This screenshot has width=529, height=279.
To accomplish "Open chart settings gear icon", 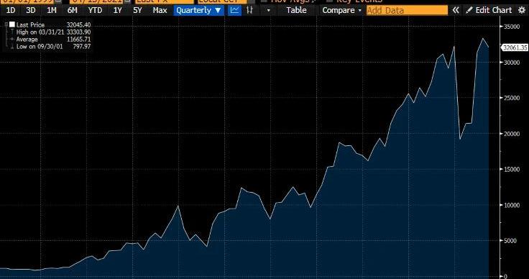I will click(522, 10).
